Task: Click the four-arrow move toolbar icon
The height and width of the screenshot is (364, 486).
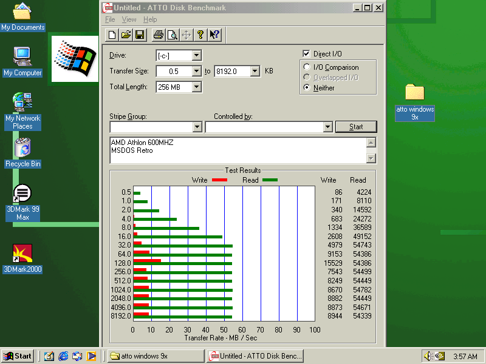Action: (x=187, y=35)
